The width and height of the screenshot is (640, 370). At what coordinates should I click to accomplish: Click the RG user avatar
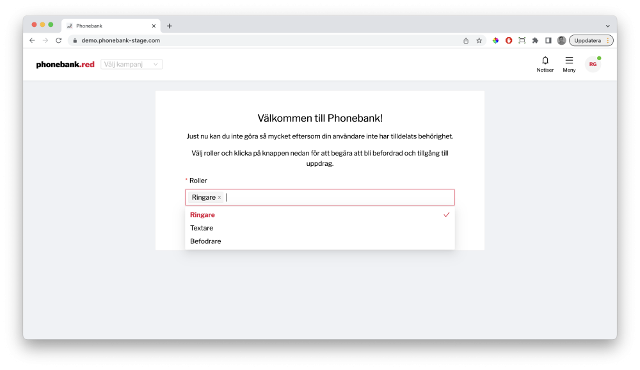pyautogui.click(x=593, y=65)
